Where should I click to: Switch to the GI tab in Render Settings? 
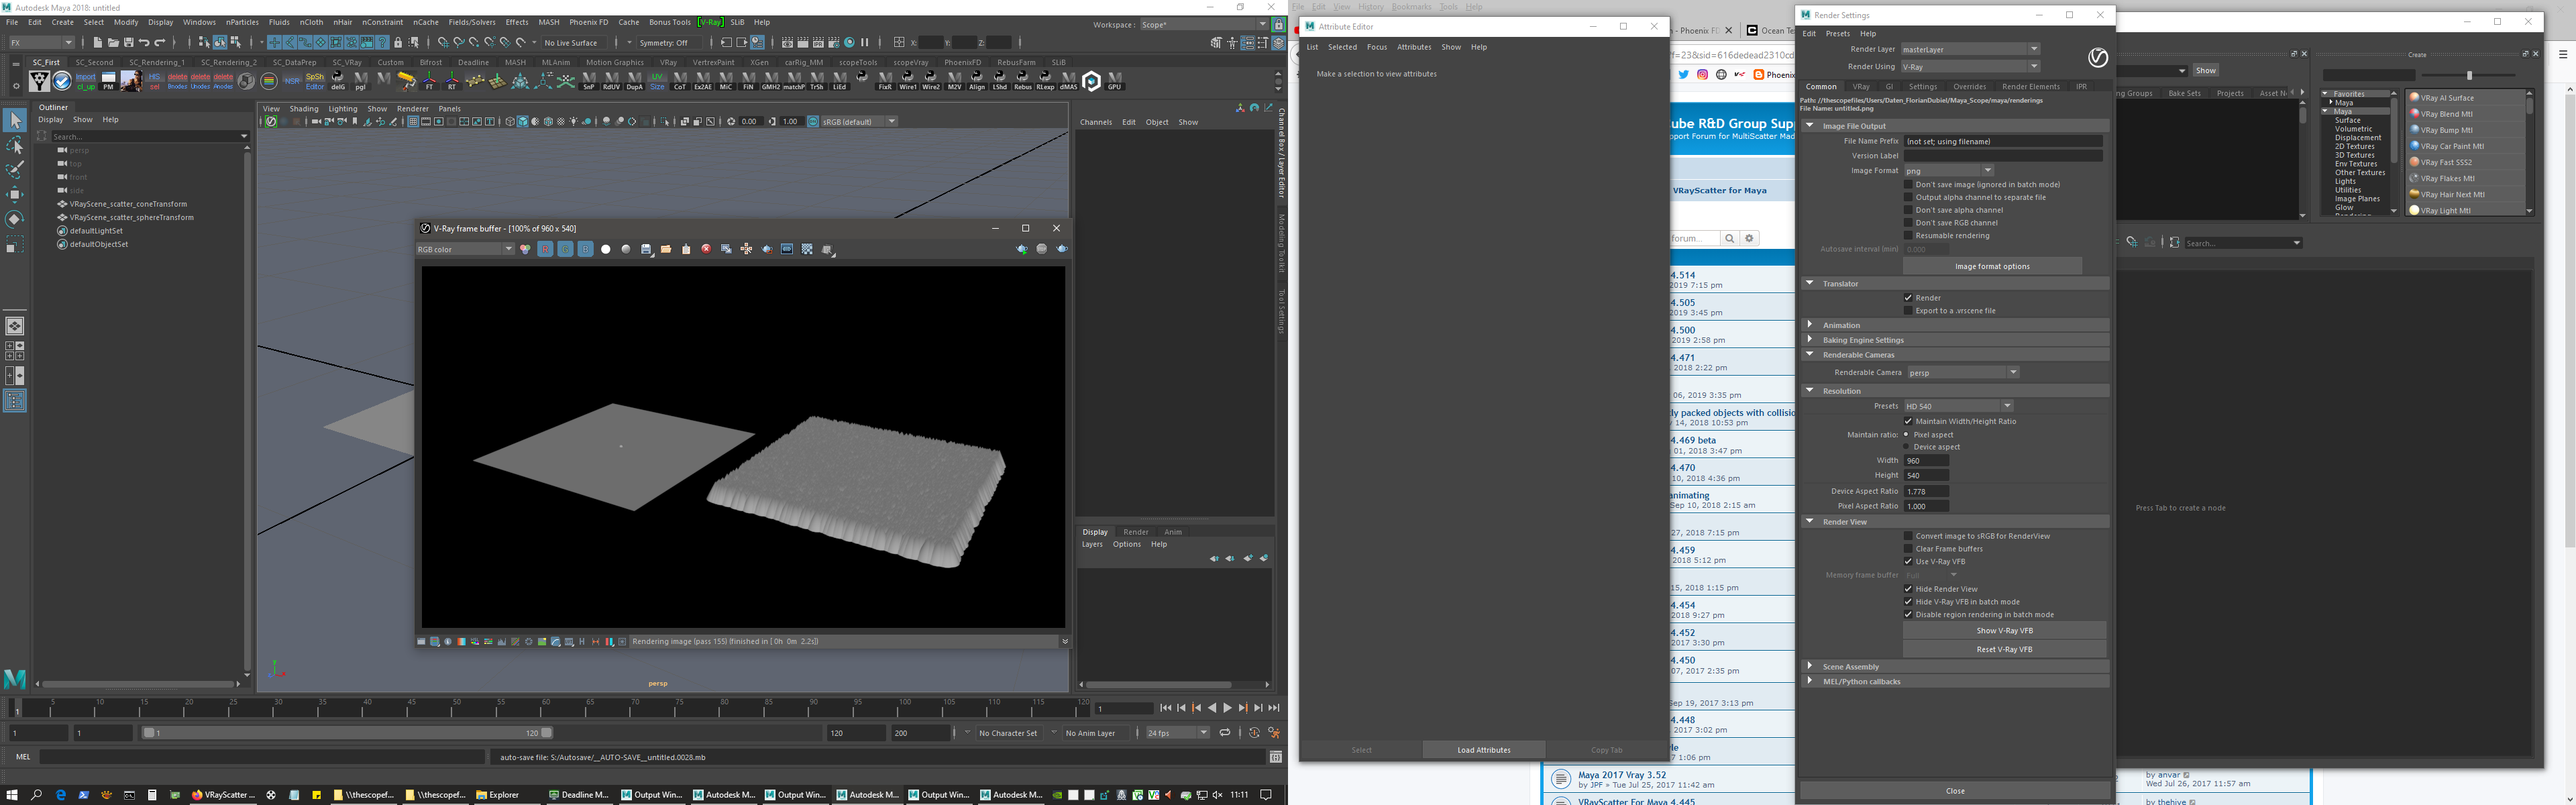point(1889,87)
